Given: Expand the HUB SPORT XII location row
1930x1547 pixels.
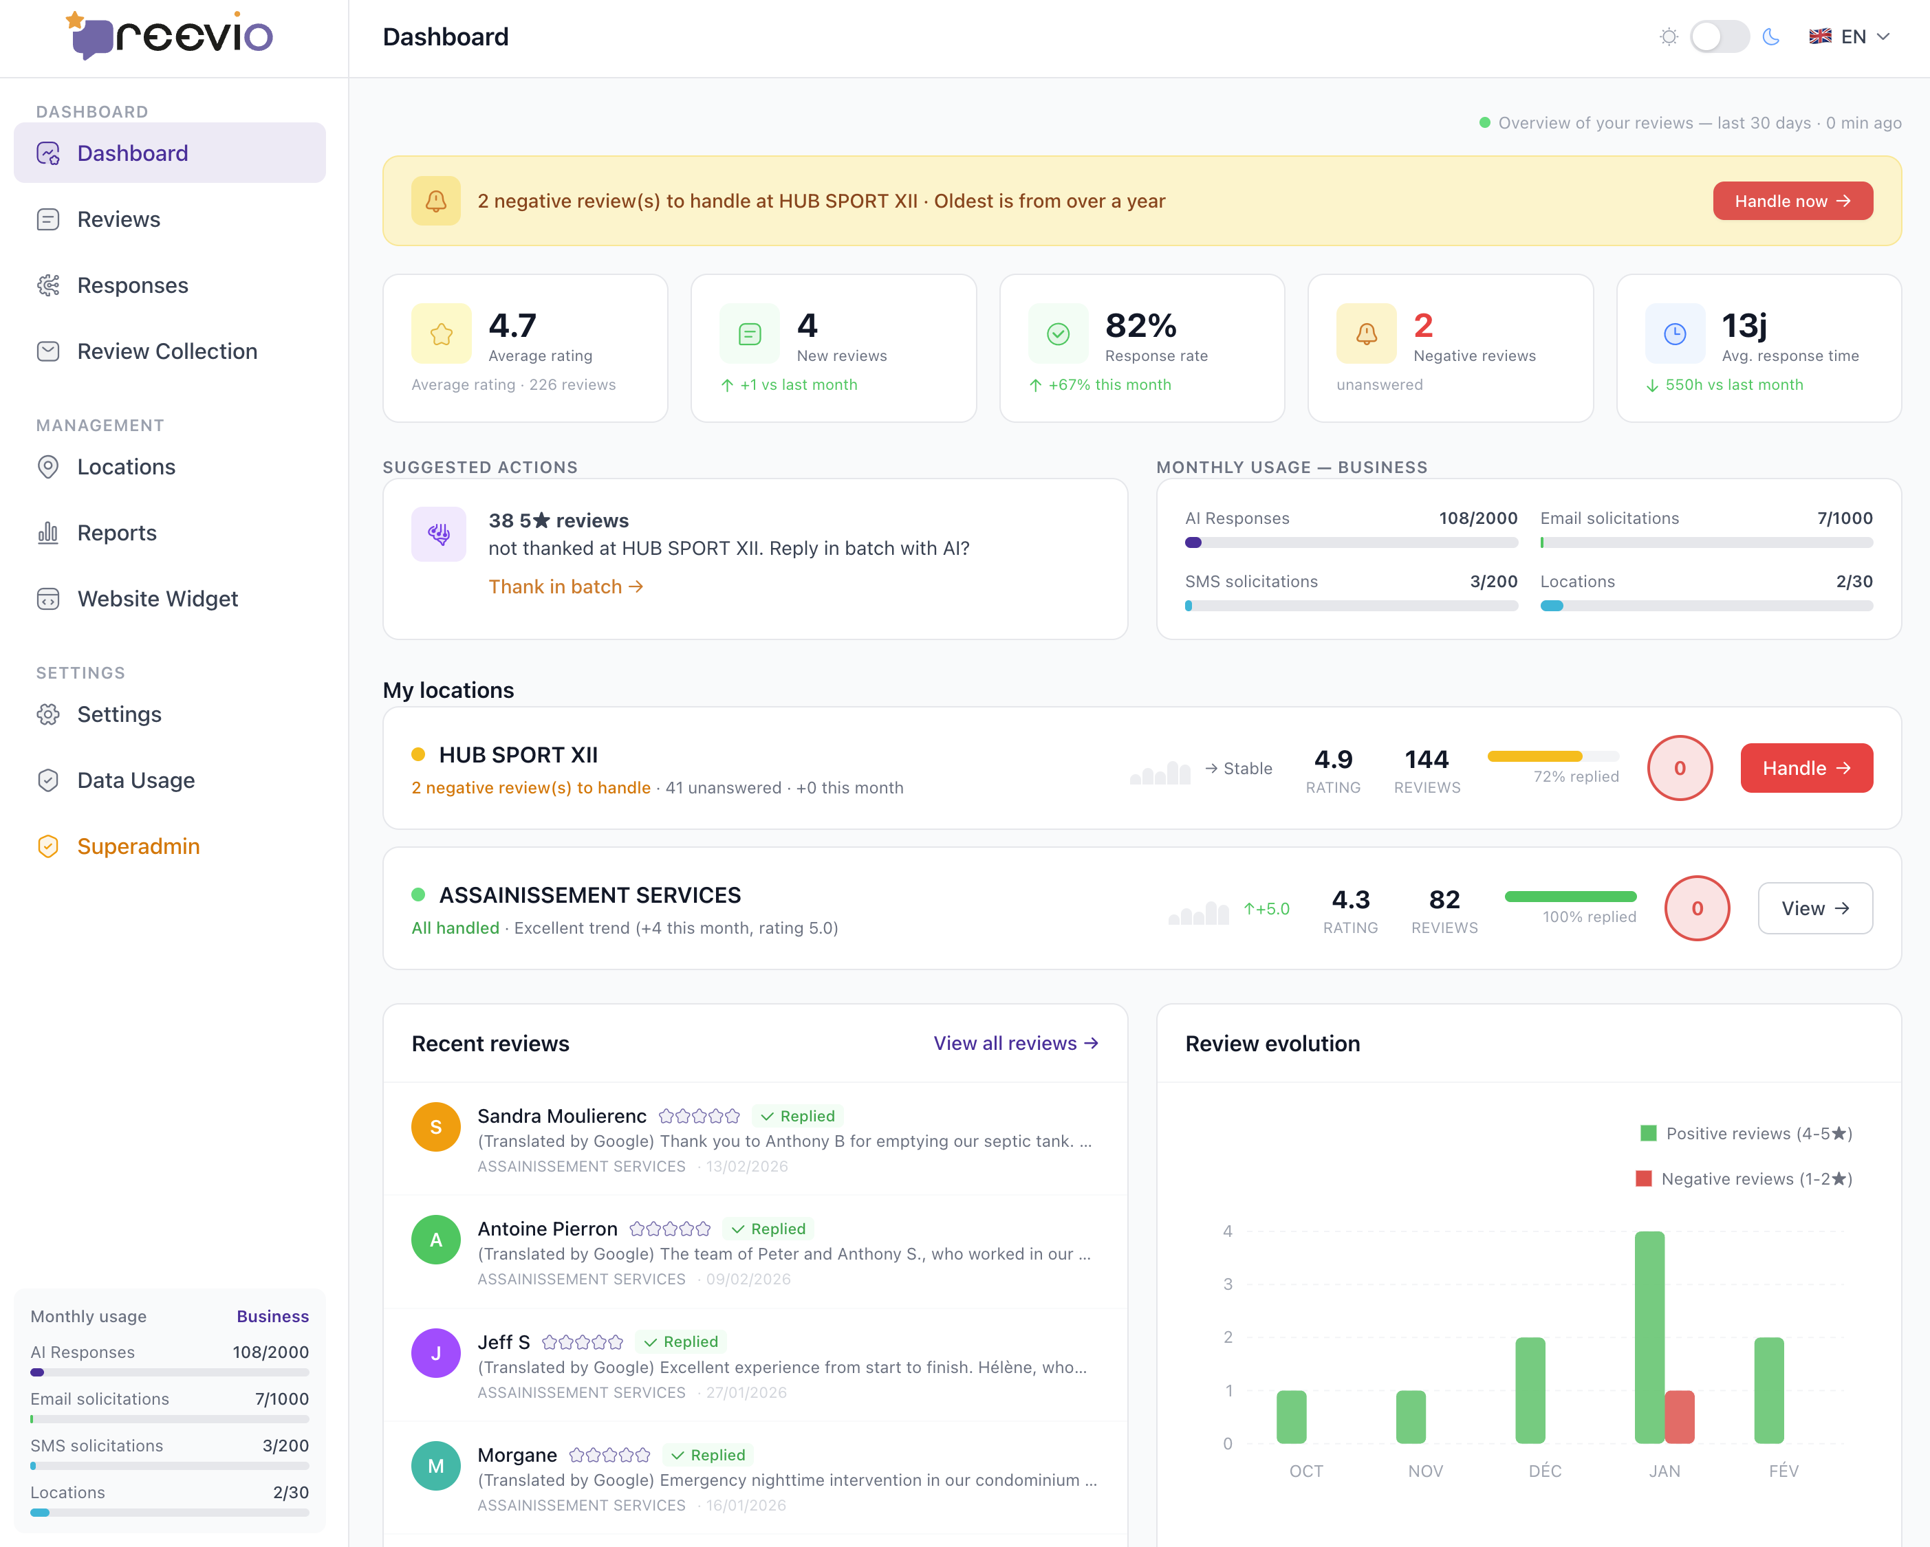Looking at the screenshot, I should pyautogui.click(x=519, y=755).
